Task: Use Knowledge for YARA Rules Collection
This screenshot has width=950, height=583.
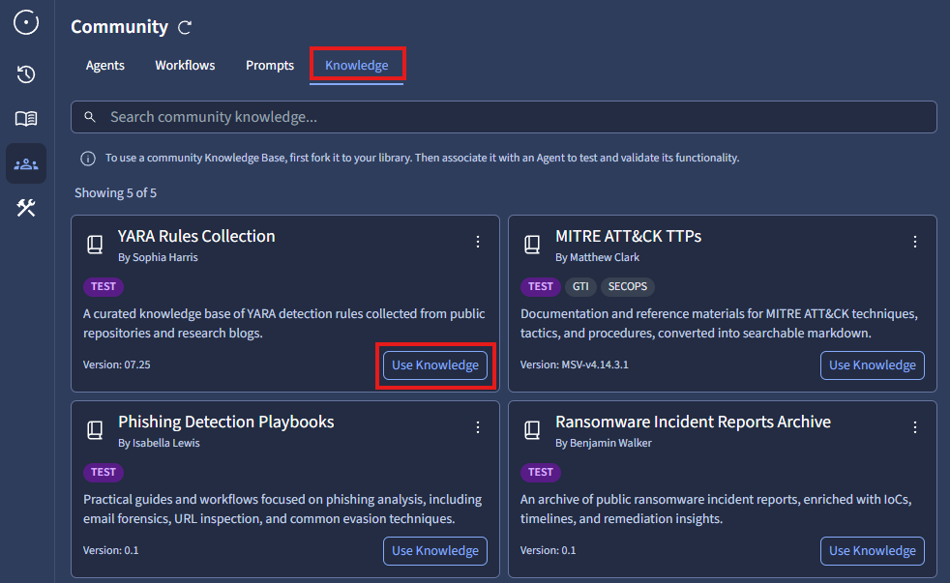Action: [x=435, y=365]
